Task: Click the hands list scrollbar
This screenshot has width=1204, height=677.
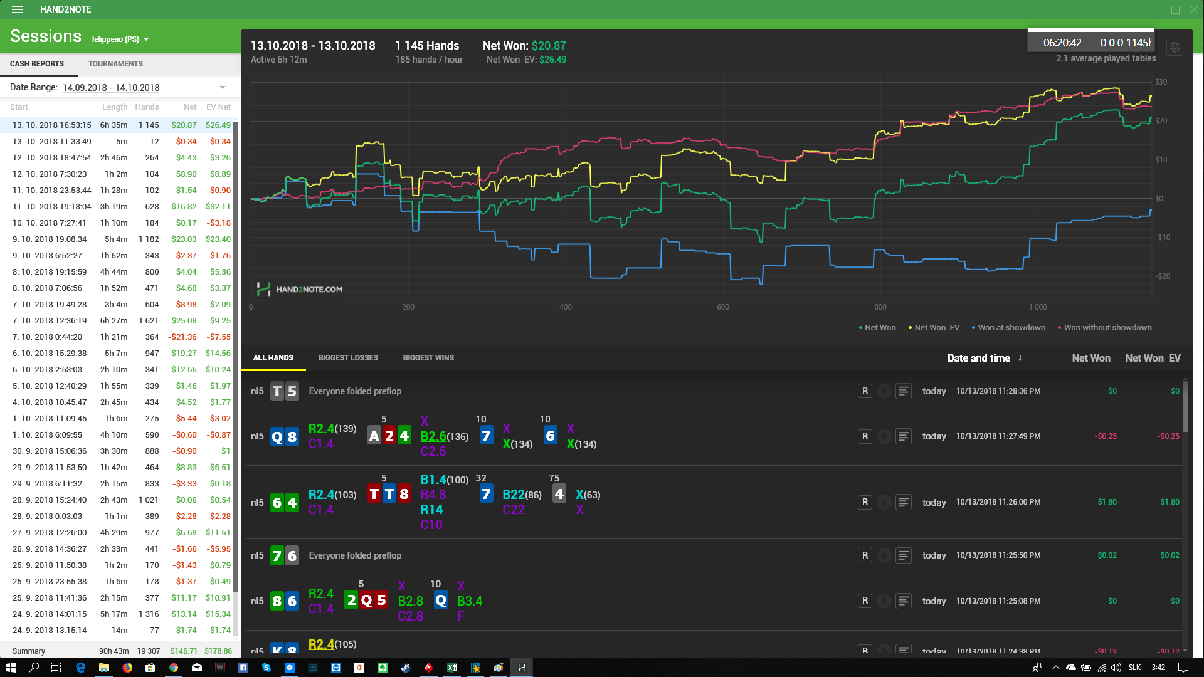Action: (1185, 407)
